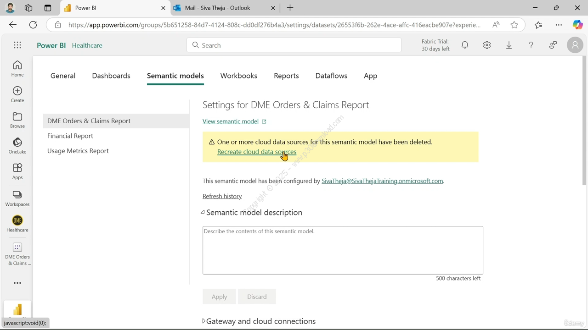Collapse Semantic model description section
This screenshot has width=588, height=330.
203,212
